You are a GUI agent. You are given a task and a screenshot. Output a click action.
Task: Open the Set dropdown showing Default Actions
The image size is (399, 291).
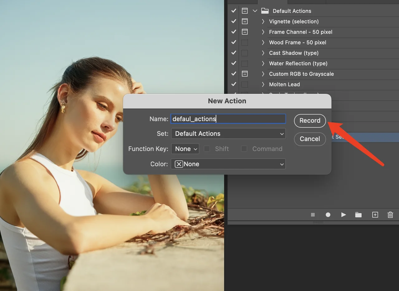pos(228,134)
